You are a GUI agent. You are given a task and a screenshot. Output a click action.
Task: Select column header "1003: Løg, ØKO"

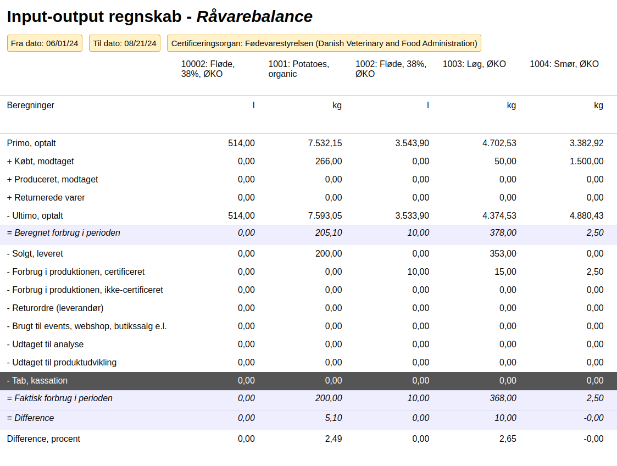click(x=474, y=64)
